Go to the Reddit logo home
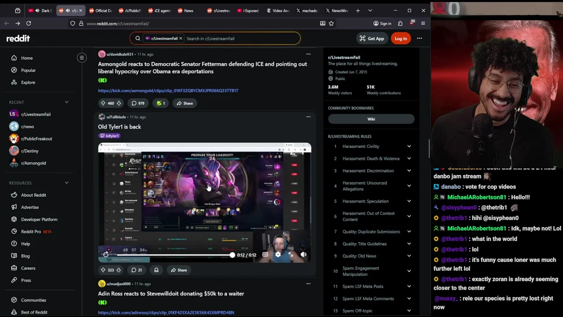563x317 pixels. coord(18,38)
